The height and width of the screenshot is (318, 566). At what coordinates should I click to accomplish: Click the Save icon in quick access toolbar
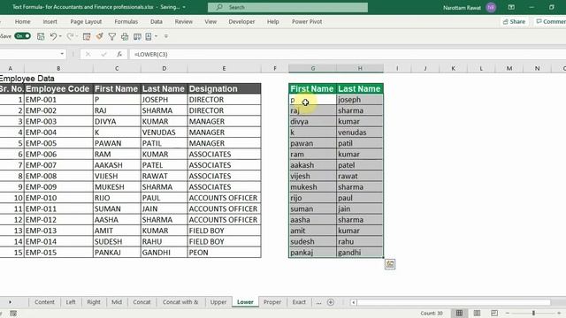coord(41,36)
